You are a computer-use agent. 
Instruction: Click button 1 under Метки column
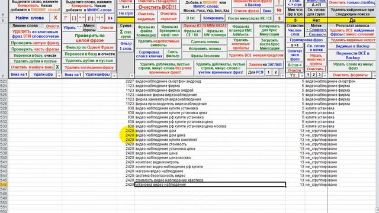[308, 75]
